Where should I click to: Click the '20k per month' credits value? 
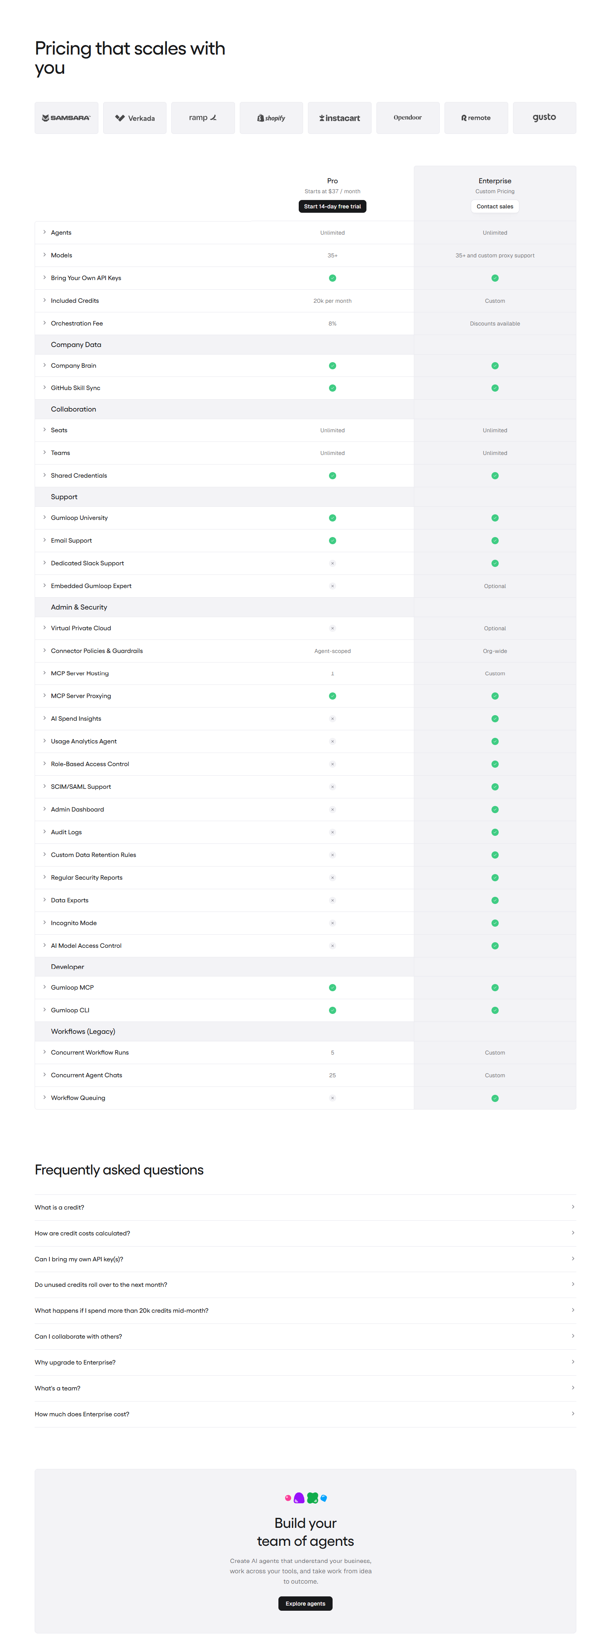pyautogui.click(x=332, y=301)
